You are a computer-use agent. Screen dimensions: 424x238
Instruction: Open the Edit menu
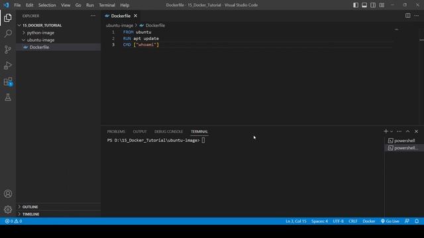[x=29, y=5]
